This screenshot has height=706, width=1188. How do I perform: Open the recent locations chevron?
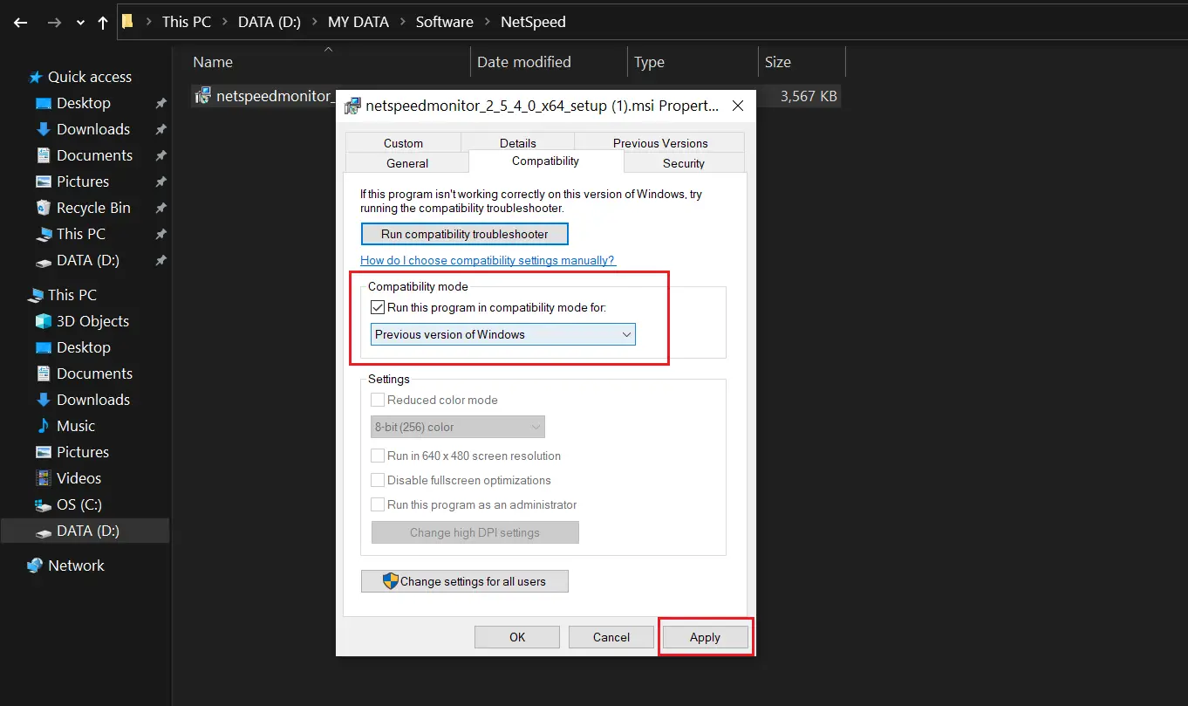[81, 24]
